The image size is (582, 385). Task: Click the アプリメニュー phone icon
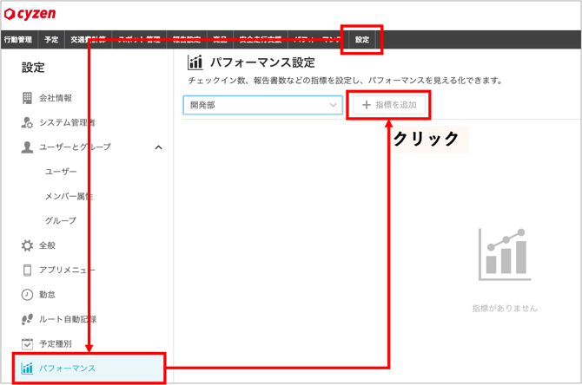[x=27, y=270]
